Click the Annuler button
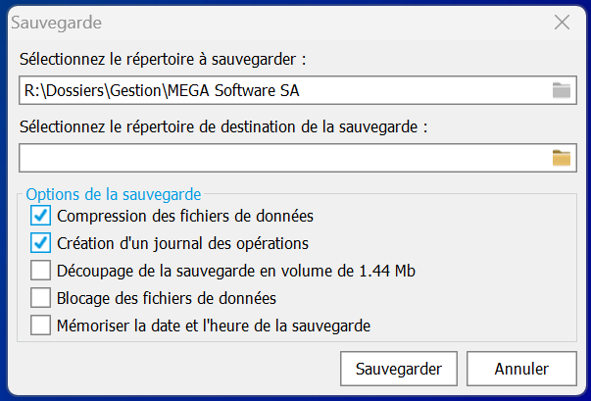Screen dimensions: 591x401 520,369
